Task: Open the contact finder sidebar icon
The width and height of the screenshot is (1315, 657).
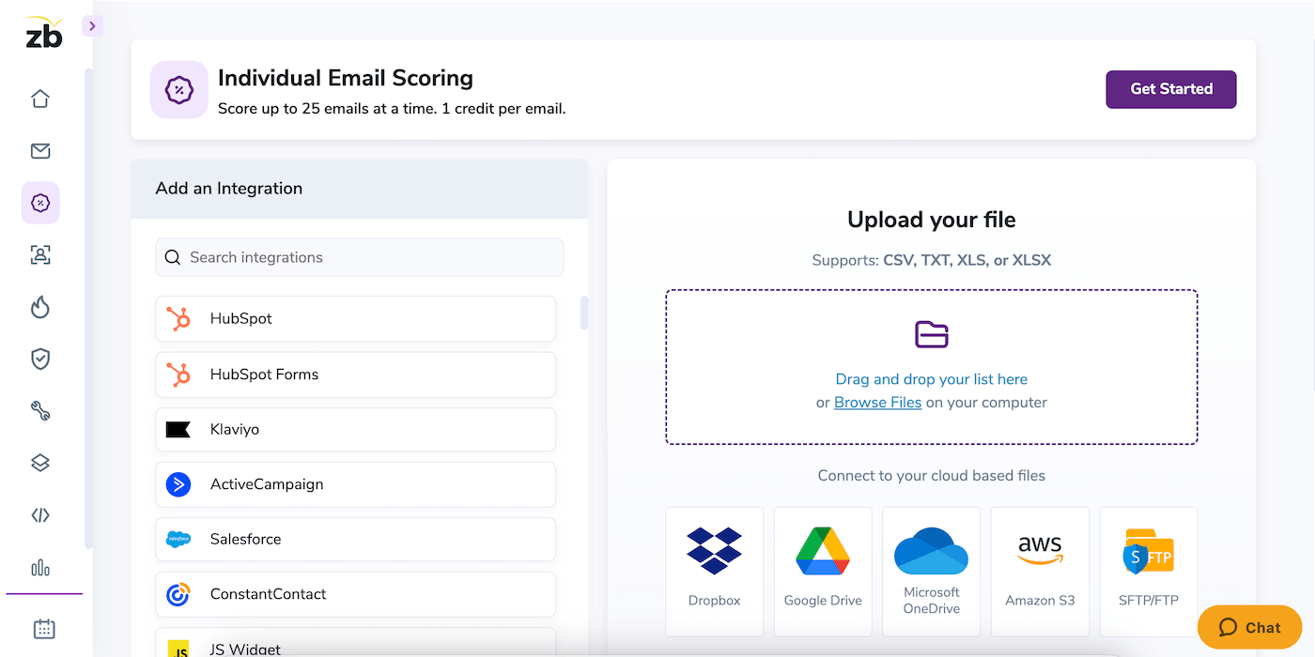Action: [40, 254]
